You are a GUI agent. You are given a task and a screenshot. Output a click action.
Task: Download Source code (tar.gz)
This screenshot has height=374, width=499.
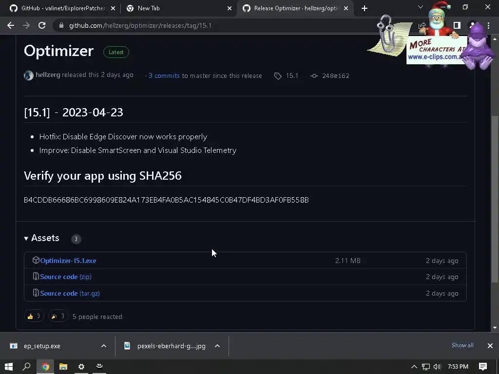[x=70, y=293]
